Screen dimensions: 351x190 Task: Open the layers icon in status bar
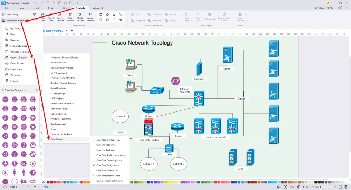[x=279, y=187]
